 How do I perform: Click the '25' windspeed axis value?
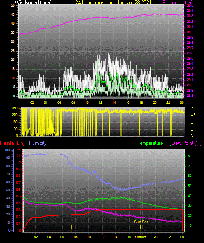[13, 51]
